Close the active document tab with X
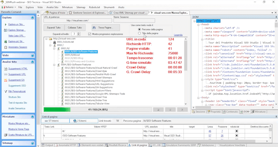Screen dimensions: 278x147 coord(276,13)
